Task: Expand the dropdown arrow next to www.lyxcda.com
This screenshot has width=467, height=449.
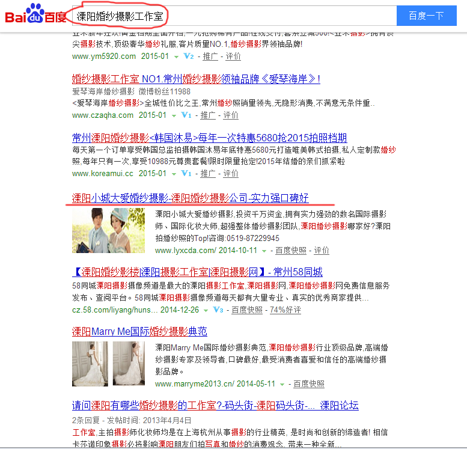Action: [264, 251]
